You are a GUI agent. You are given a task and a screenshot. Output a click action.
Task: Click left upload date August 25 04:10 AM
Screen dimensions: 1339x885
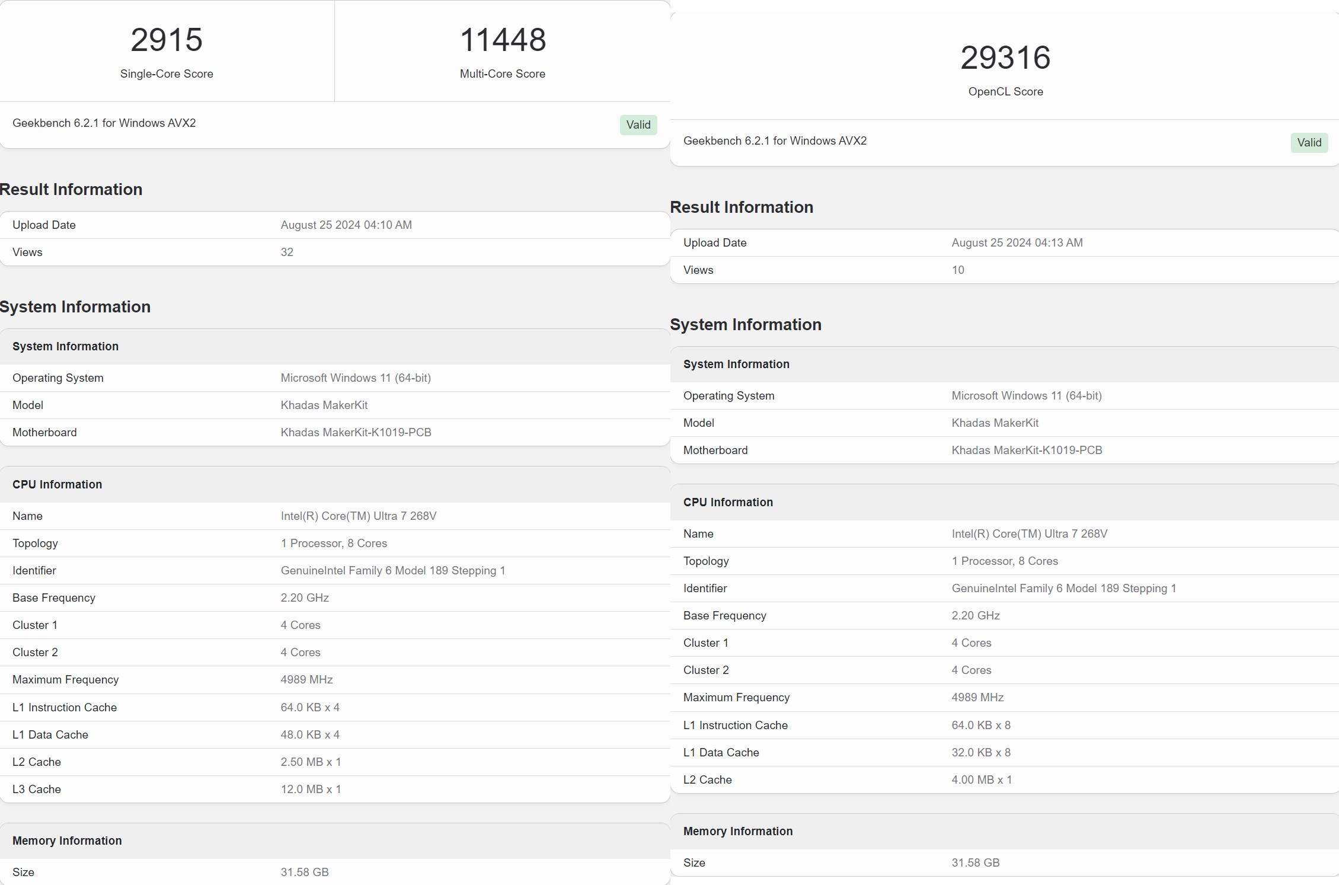(346, 225)
